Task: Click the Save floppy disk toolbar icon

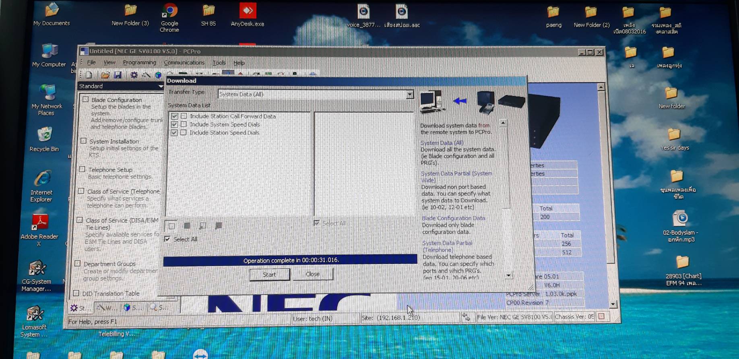Action: (118, 75)
